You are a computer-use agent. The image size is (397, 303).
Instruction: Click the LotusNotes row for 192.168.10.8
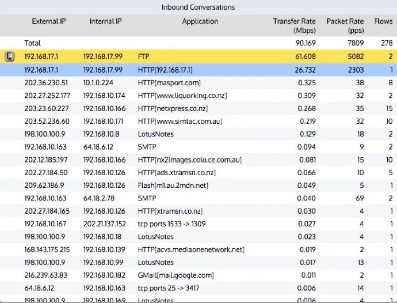pyautogui.click(x=199, y=134)
